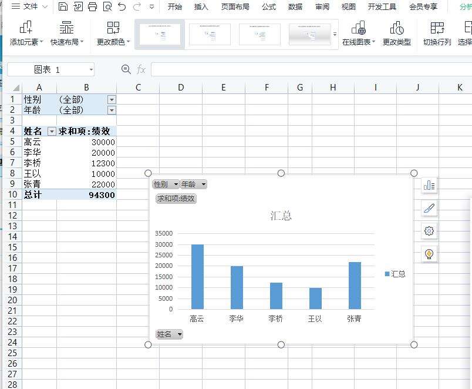Click the chart elements side icon

coord(429,185)
